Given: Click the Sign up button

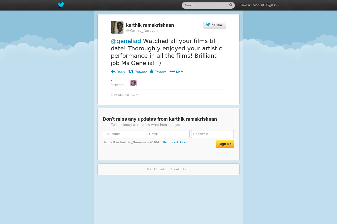Looking at the screenshot, I should [225, 144].
